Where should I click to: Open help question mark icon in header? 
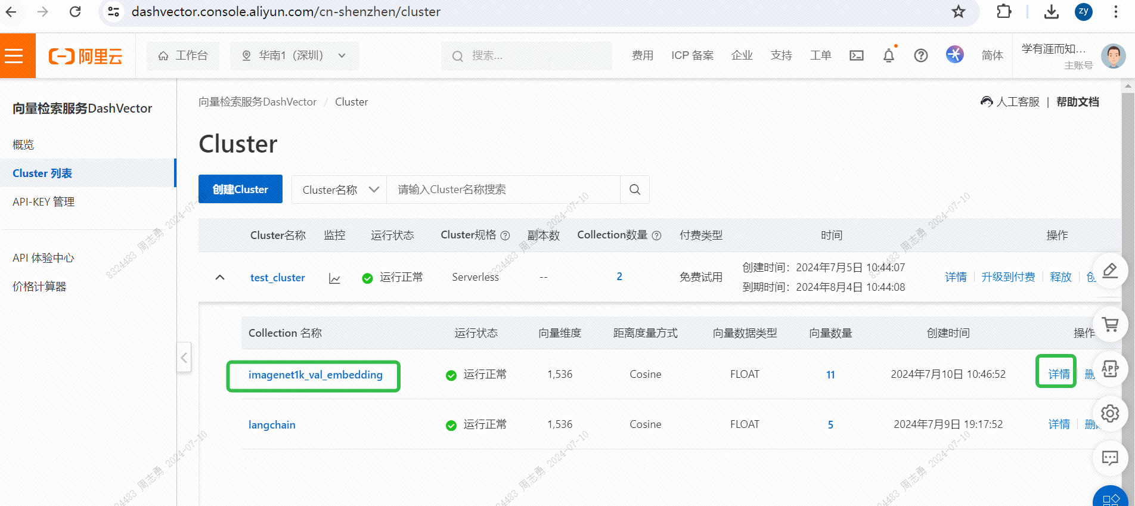(921, 55)
